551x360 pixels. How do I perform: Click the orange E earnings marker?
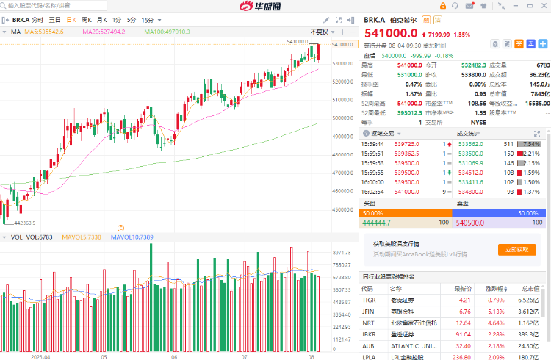point(120,228)
